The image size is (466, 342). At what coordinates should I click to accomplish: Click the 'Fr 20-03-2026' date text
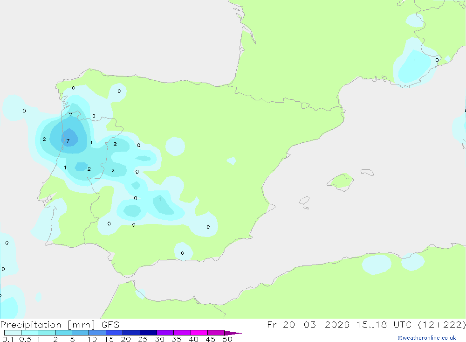tap(308, 324)
